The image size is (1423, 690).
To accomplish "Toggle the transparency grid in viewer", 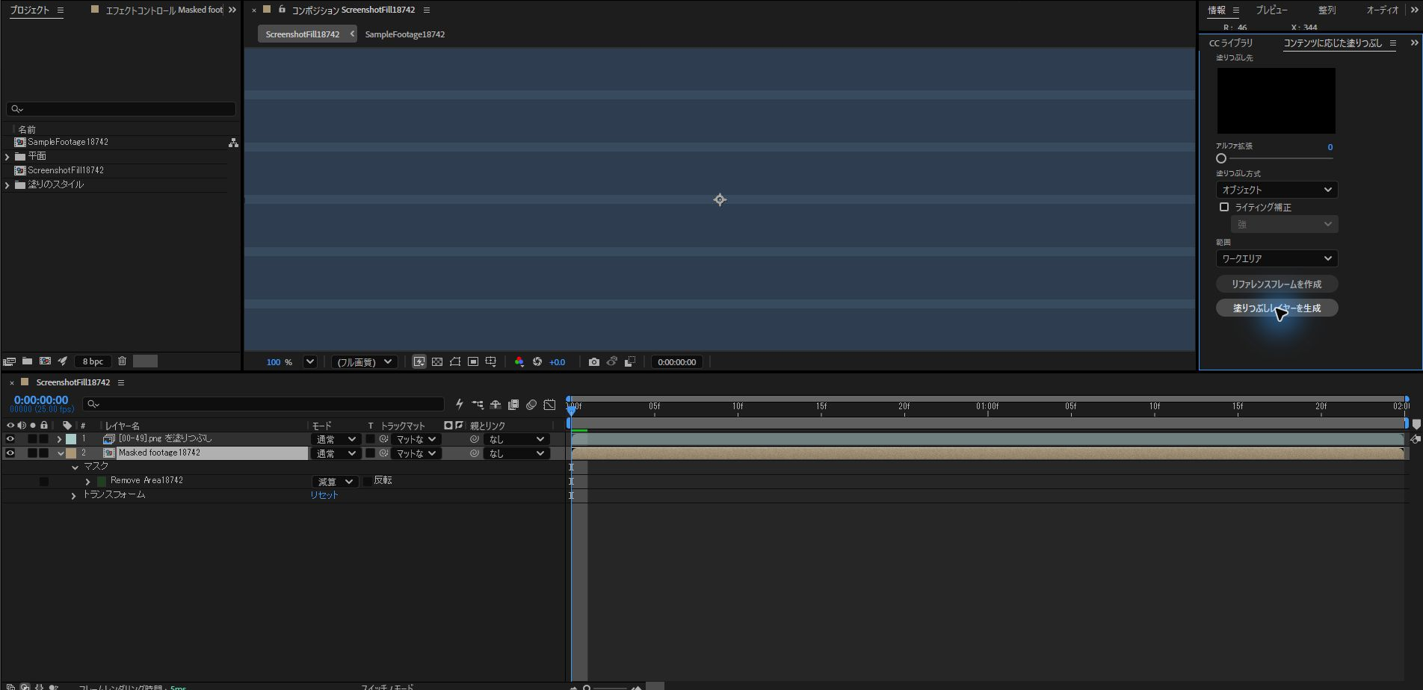I will pyautogui.click(x=437, y=362).
